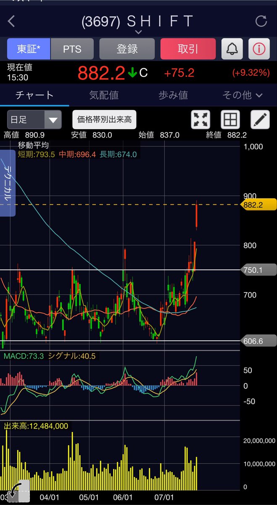The image size is (277, 505).
Task: Tap the 移動平均 legend label
Action: 34,145
